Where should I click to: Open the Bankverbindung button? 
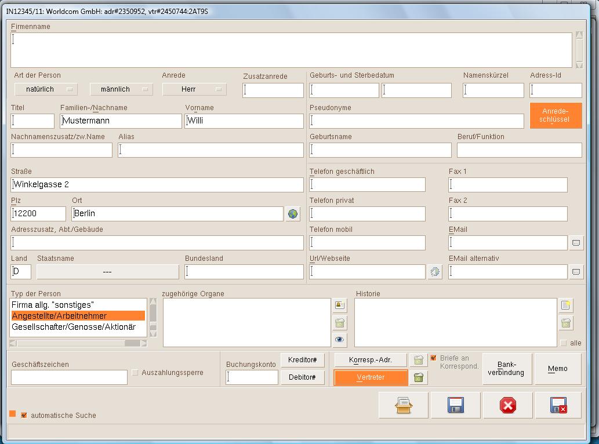tap(507, 369)
